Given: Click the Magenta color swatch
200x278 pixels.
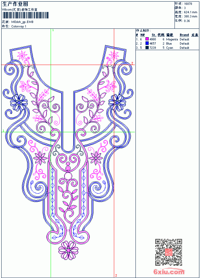Looking at the screenshot, I should (147, 39).
